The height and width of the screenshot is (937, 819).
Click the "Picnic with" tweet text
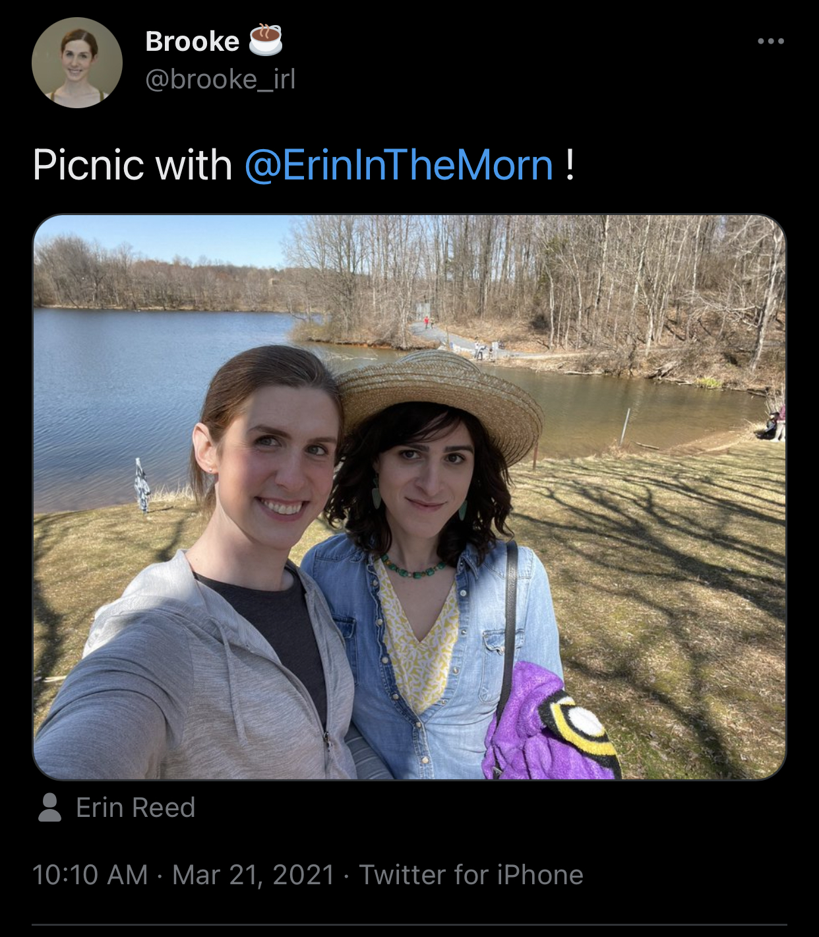coord(132,165)
